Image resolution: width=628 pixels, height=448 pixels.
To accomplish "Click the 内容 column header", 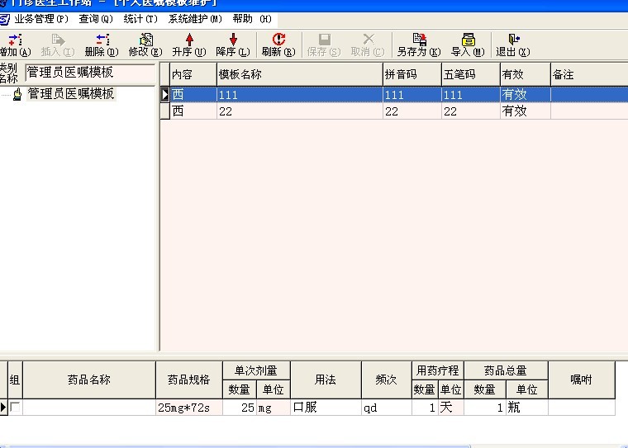I will pyautogui.click(x=193, y=74).
